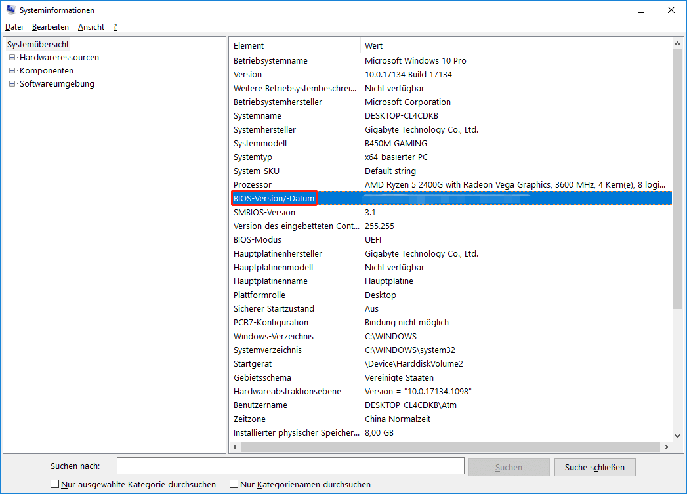Click the value x64-basierter PC
This screenshot has height=494, width=687.
396,157
